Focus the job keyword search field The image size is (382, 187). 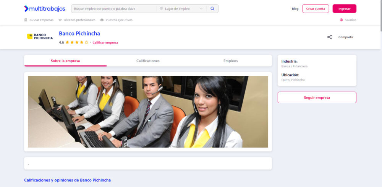pos(114,9)
